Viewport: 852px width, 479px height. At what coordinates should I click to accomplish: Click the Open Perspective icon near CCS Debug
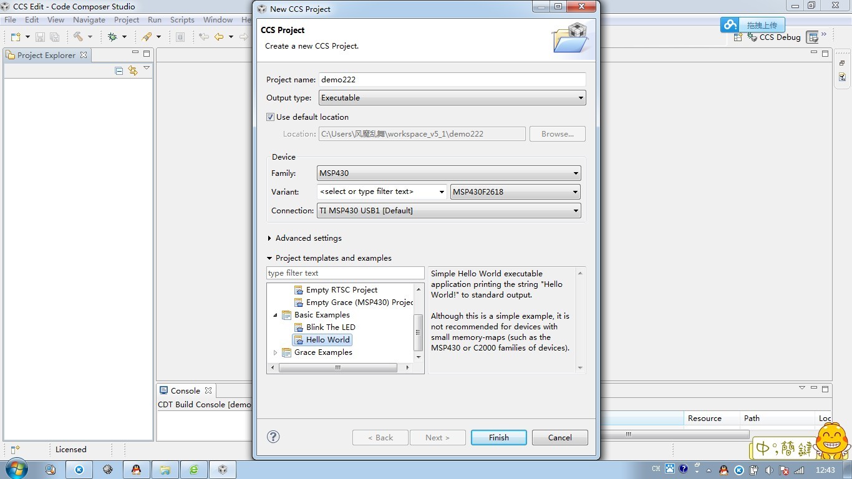coord(738,37)
